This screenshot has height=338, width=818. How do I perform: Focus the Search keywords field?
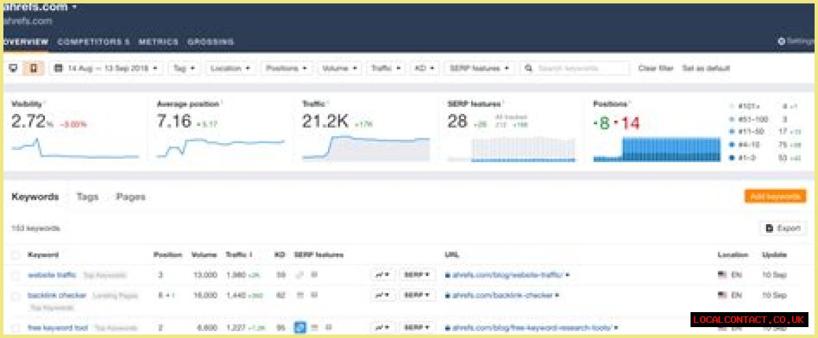click(x=576, y=68)
